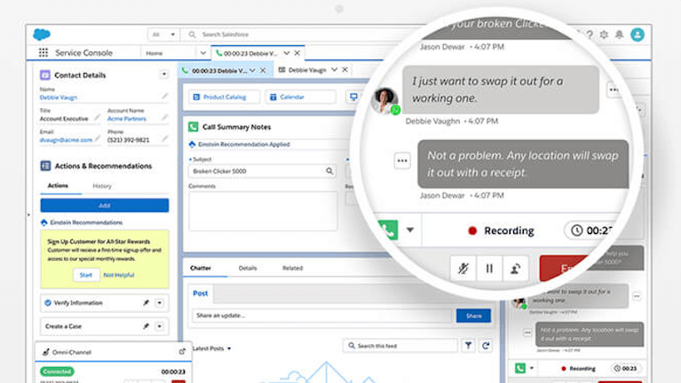Open the All search scope dropdown

tap(163, 35)
